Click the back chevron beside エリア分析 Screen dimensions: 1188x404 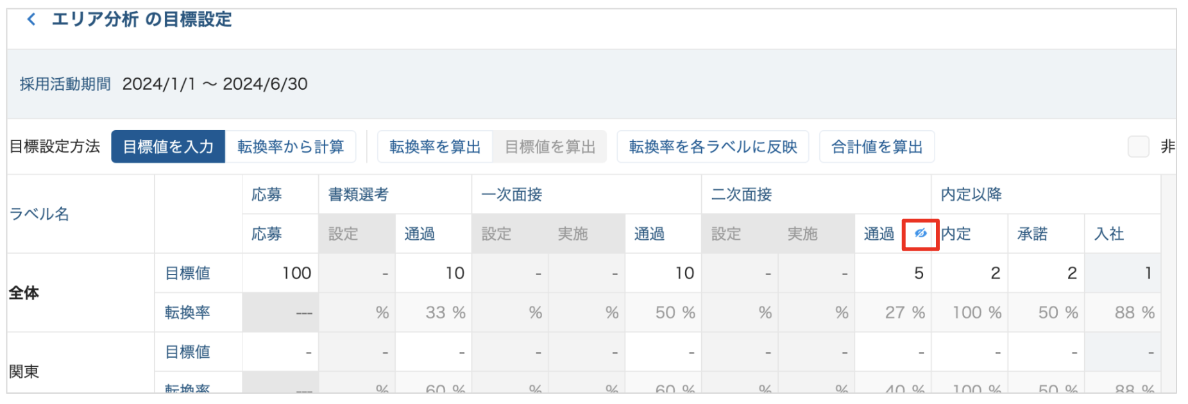[31, 19]
